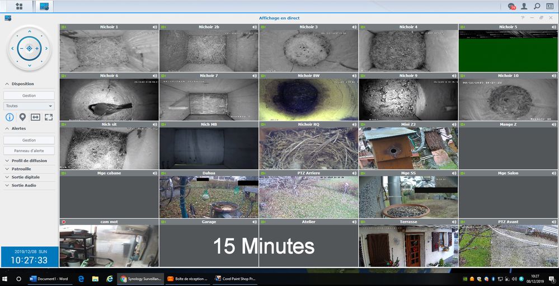Viewport: 559px width, 286px height.
Task: Switch to Synology Surveillance tab in taskbar
Action: (140, 278)
